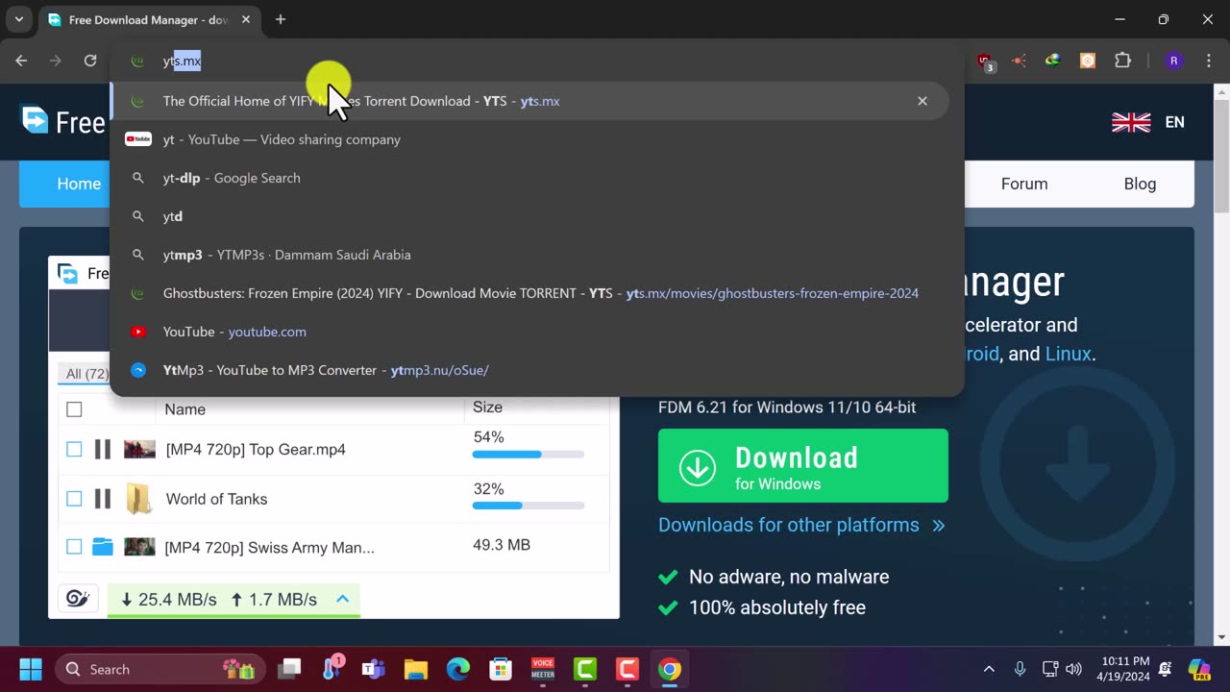1230x692 pixels.
Task: Open the Windows Start menu
Action: pyautogui.click(x=31, y=669)
